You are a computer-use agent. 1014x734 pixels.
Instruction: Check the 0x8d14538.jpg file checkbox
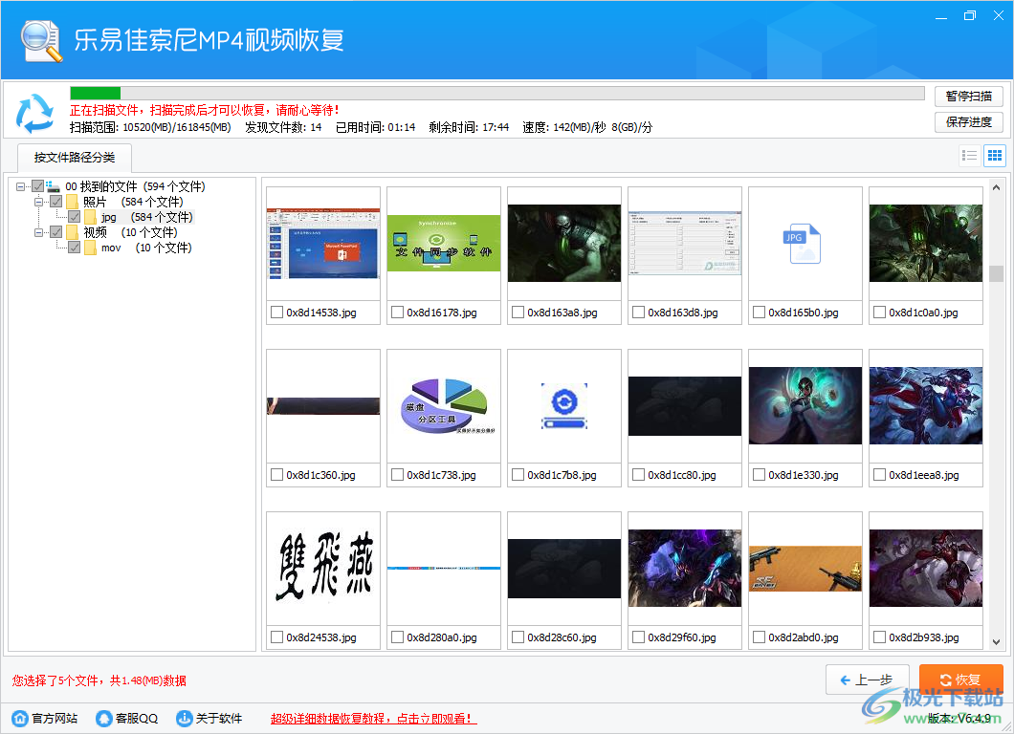point(276,313)
